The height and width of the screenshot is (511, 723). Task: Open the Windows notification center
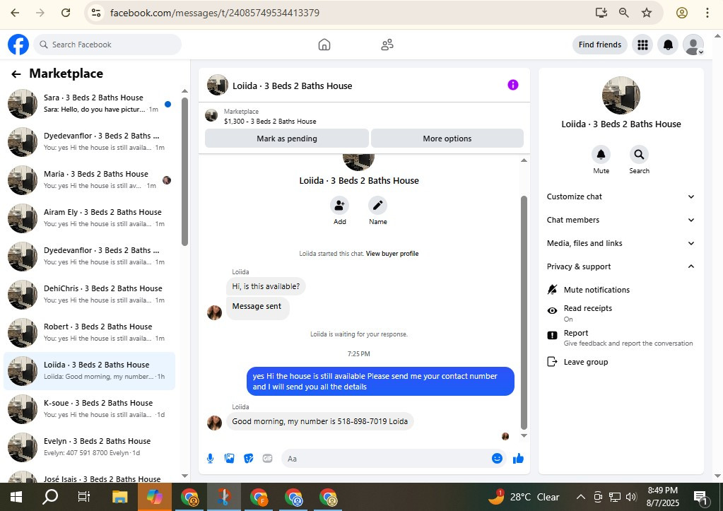(x=701, y=497)
